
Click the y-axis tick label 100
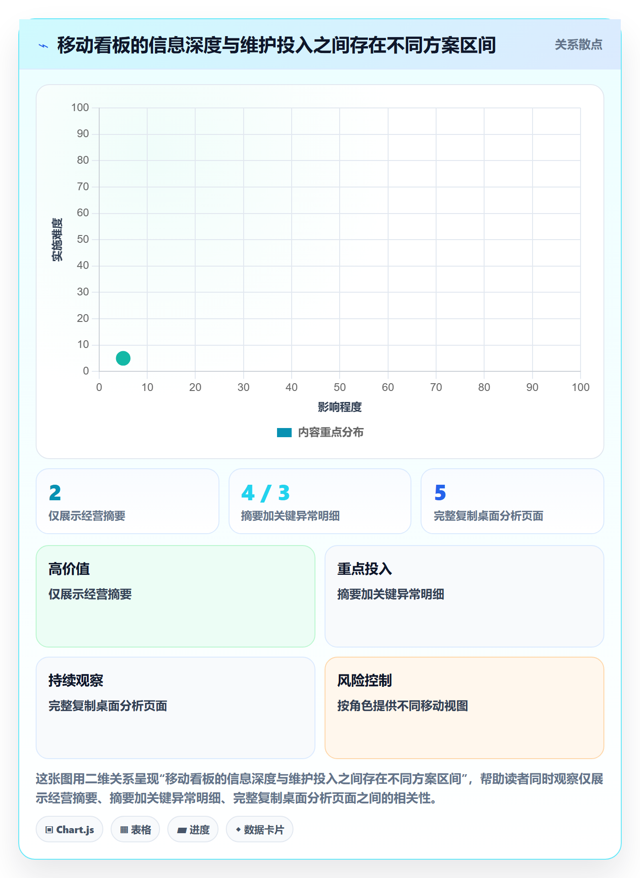point(80,107)
